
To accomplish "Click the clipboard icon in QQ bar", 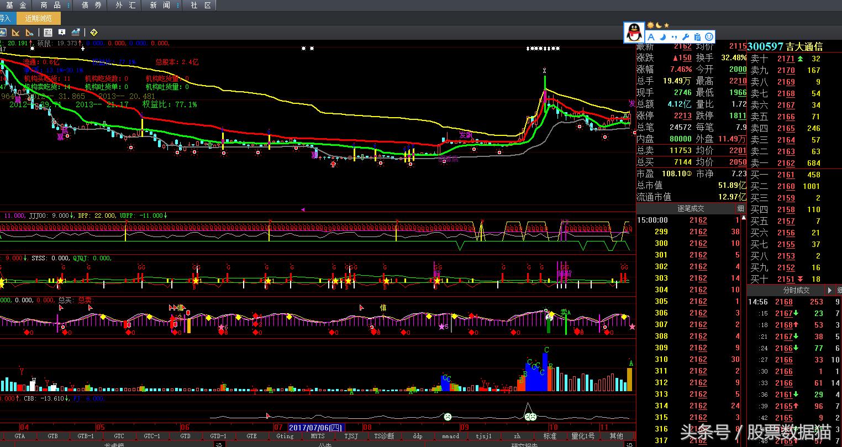I will [698, 37].
